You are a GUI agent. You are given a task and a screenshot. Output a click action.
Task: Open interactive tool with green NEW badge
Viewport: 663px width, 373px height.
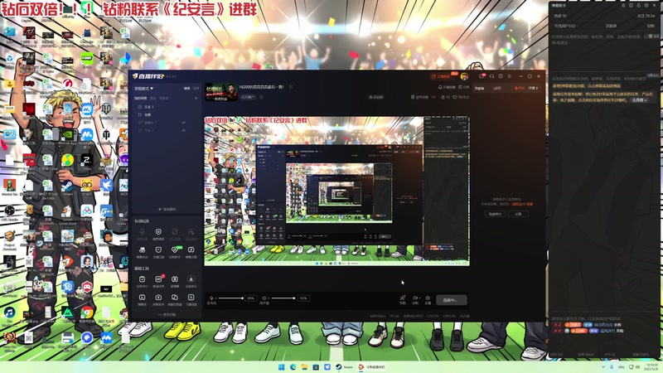[175, 252]
